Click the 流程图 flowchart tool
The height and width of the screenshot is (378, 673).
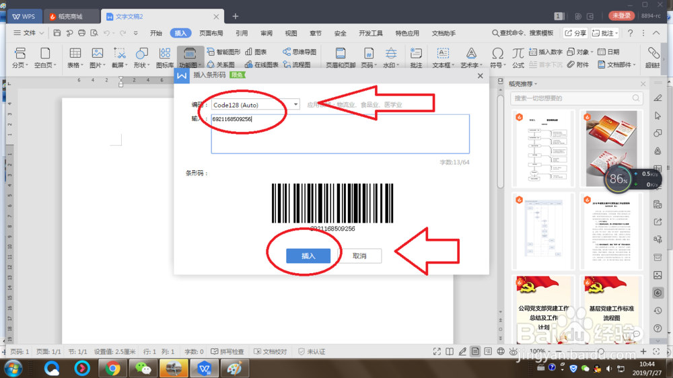tap(297, 65)
